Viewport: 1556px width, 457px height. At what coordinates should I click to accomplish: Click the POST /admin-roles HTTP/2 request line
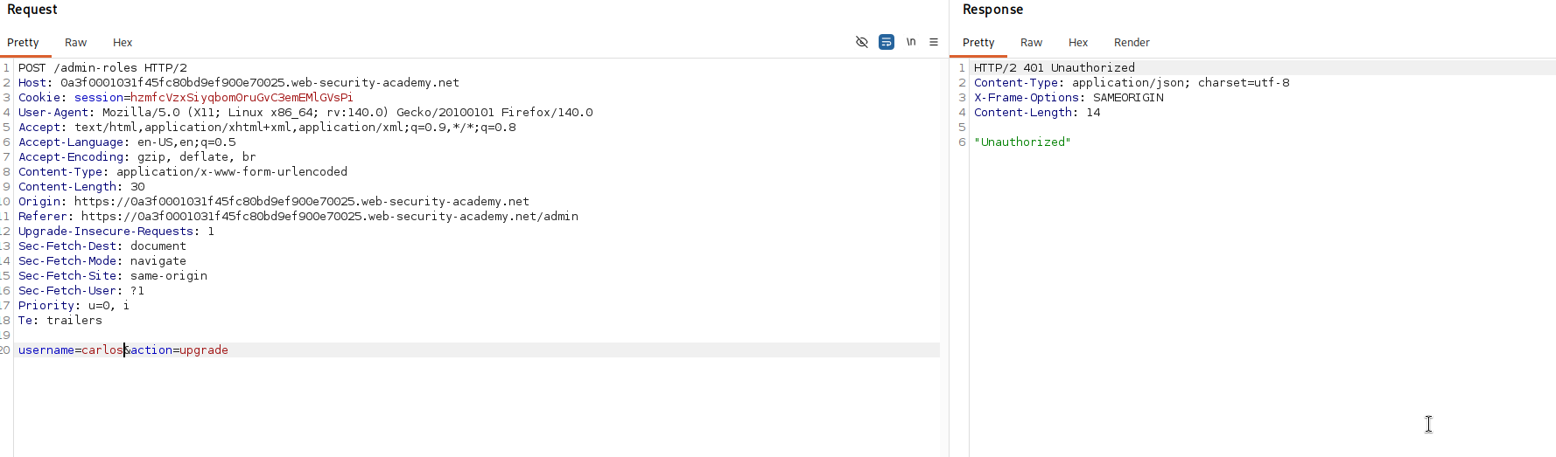(x=102, y=67)
